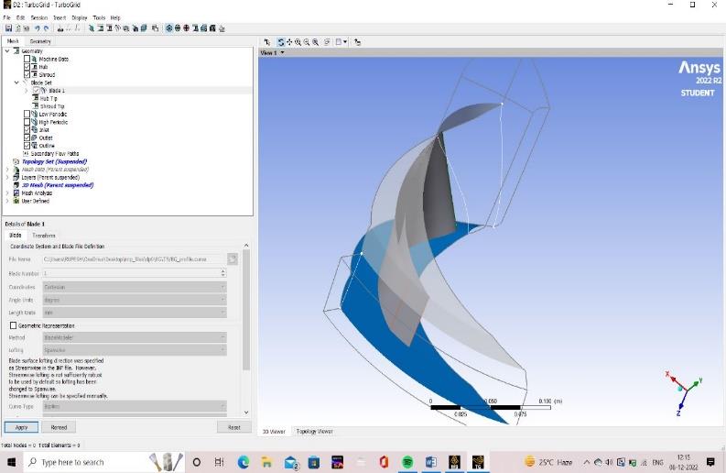726x473 pixels.
Task: Open the View 1 dropdown arrow
Action: 283,53
